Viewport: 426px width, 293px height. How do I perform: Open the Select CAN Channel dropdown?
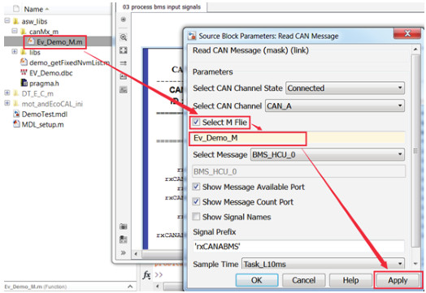point(335,106)
